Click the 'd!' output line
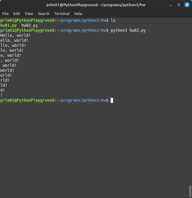The width and height of the screenshot is (192, 198). tap(3, 90)
